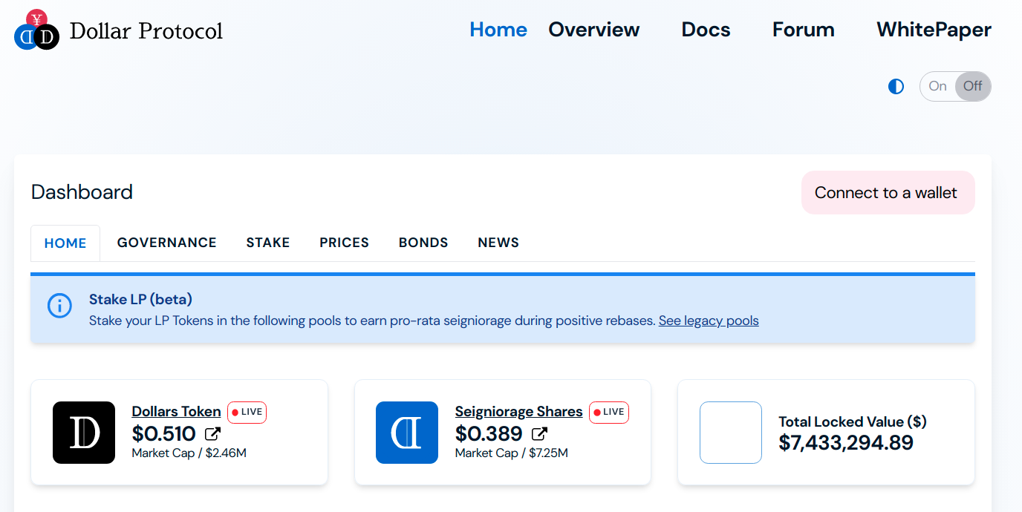Switch to the GOVERNANCE tab
Image resolution: width=1022 pixels, height=512 pixels.
coord(167,243)
